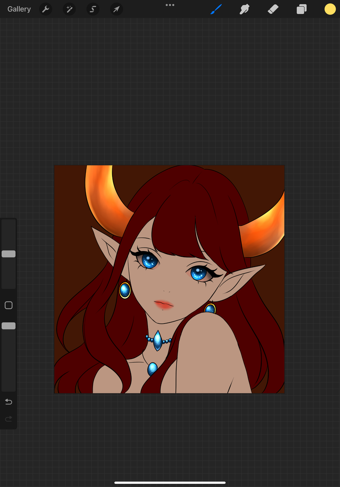340x487 pixels.
Task: Open the Actions wrench menu
Action: coord(46,9)
